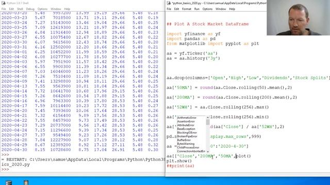Click value 20737000 in 2020-04-23 row
Image resolution: width=330 pixels, height=185 pixels.
tap(60, 125)
